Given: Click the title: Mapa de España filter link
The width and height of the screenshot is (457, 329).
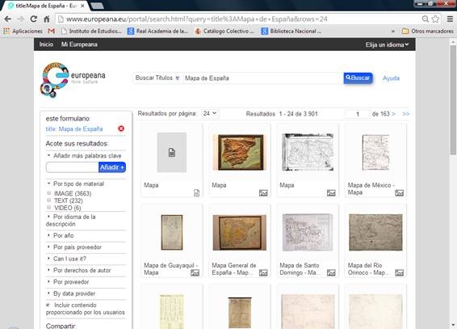Looking at the screenshot, I should coord(74,129).
